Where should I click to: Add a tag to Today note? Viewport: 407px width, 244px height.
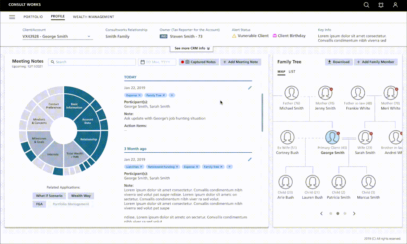pyautogui.click(x=172, y=95)
